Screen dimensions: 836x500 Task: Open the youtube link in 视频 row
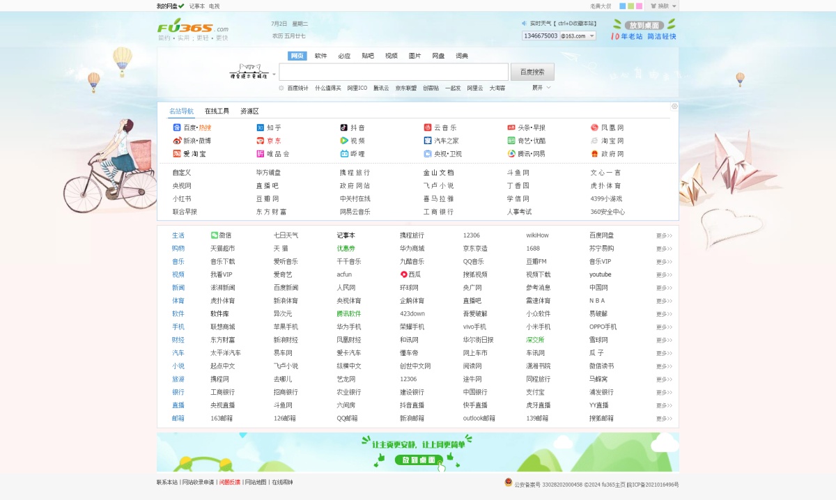[x=601, y=274]
